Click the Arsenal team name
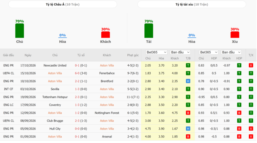 107,136
